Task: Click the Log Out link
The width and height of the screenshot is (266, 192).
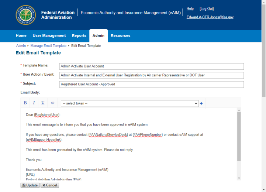Action: 207,8
